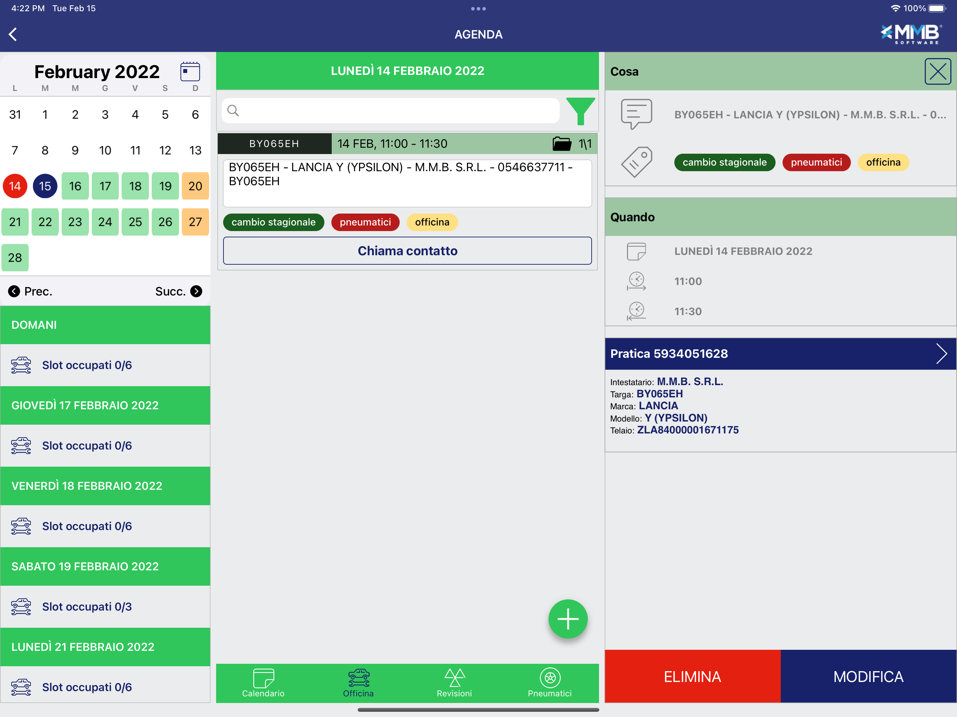Switch to the Calendario tab
The width and height of the screenshot is (957, 717).
click(263, 683)
